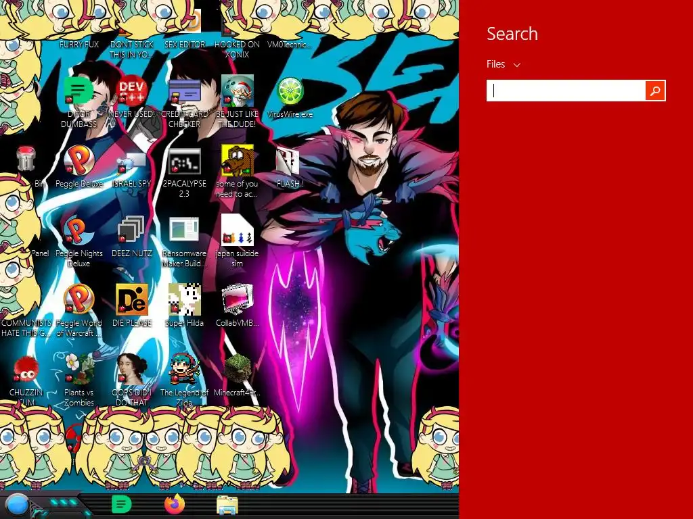The image size is (693, 519).
Task: Open Firefox from the taskbar
Action: click(175, 504)
